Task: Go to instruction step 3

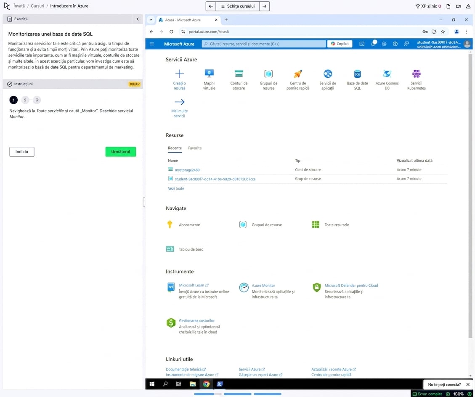Action: click(x=37, y=100)
